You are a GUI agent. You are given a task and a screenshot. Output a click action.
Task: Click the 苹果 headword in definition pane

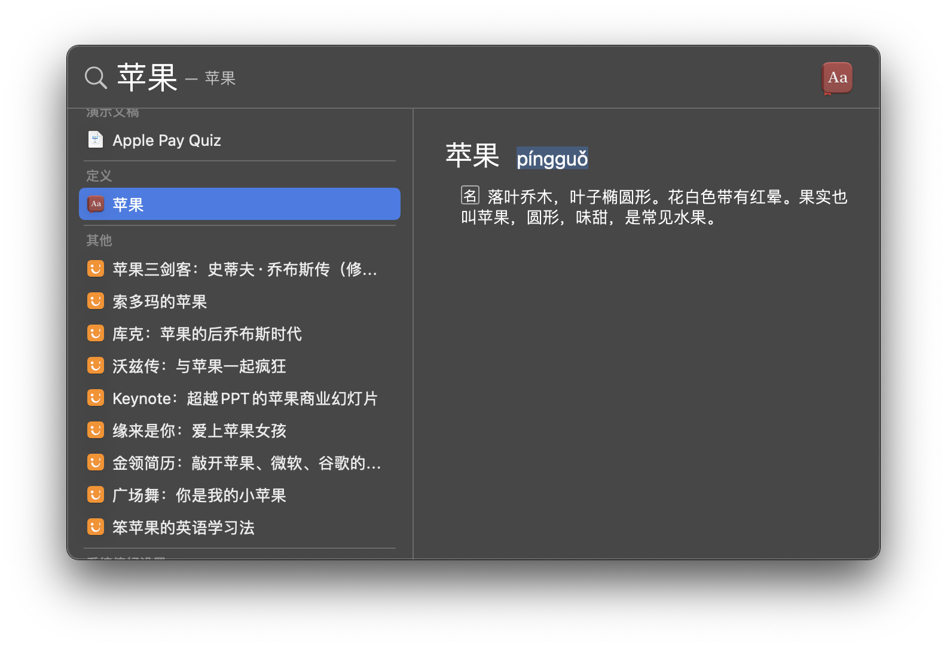pos(472,156)
